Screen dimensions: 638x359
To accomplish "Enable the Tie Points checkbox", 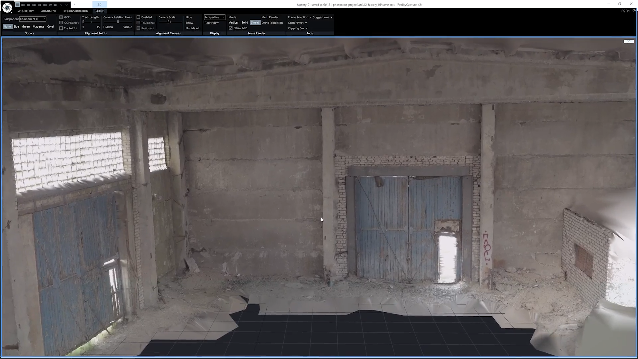I will (x=61, y=28).
